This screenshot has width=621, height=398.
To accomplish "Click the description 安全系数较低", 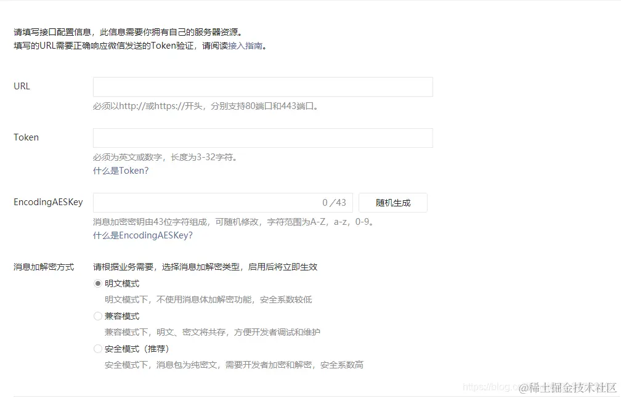I will 286,300.
